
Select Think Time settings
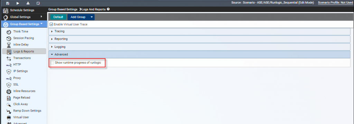[x=21, y=31]
